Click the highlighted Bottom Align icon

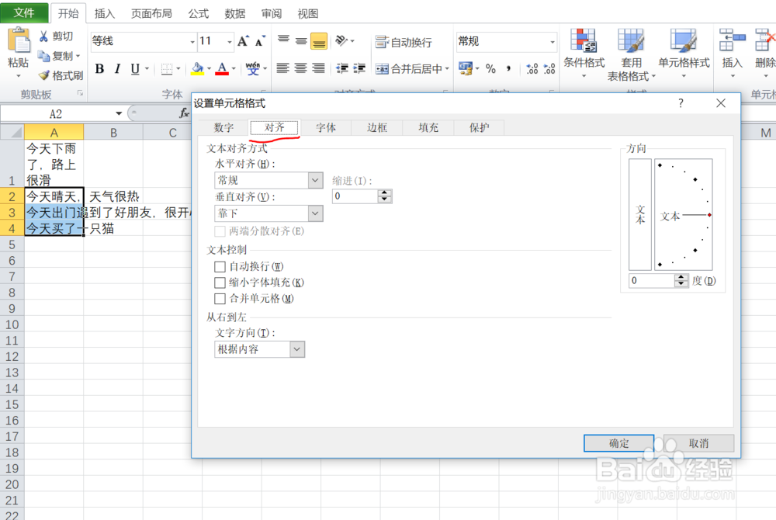pyautogui.click(x=319, y=41)
